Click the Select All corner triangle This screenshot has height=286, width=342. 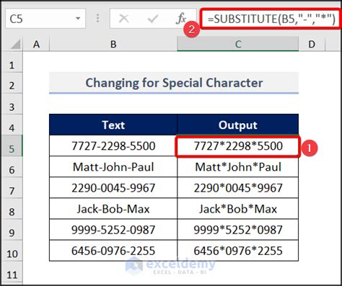pos(15,44)
